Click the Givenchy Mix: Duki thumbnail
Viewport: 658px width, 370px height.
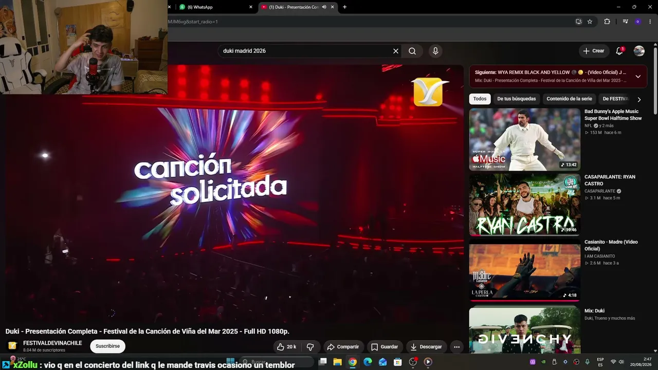click(x=524, y=330)
